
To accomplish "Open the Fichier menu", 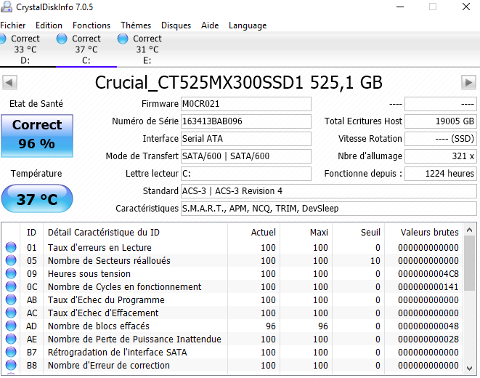I will coord(13,25).
